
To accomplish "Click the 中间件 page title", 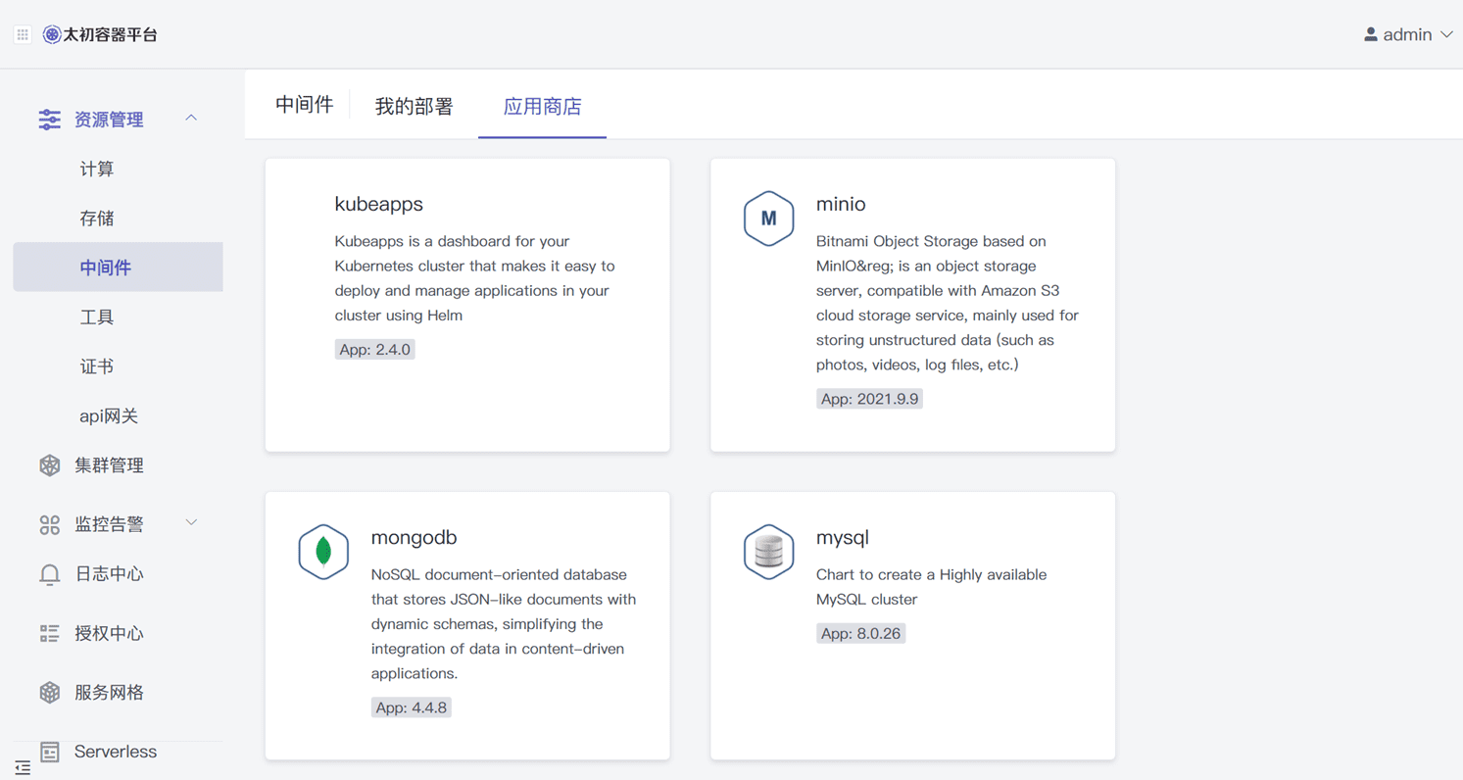I will pyautogui.click(x=304, y=105).
